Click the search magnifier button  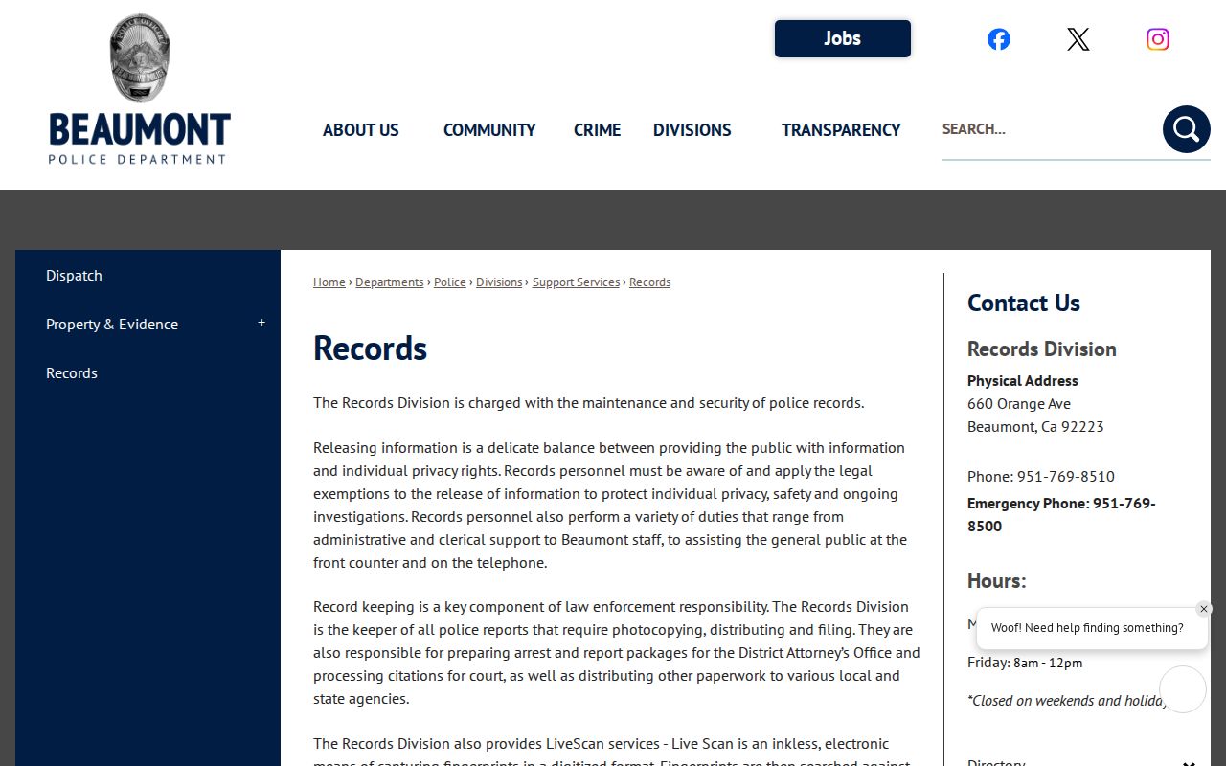[1187, 129]
